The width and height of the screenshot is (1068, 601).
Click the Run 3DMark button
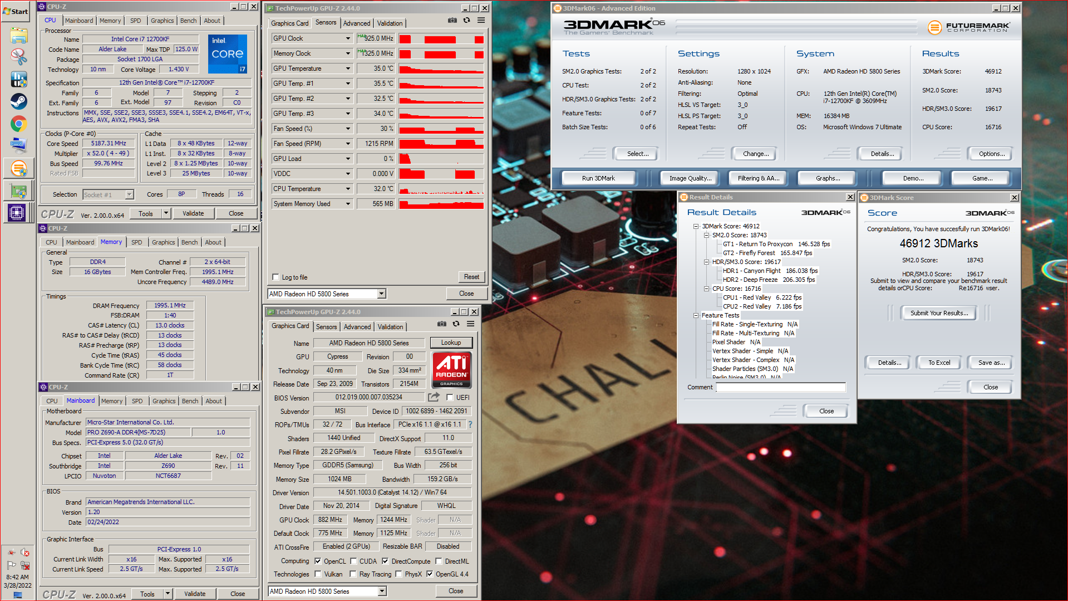tap(598, 178)
